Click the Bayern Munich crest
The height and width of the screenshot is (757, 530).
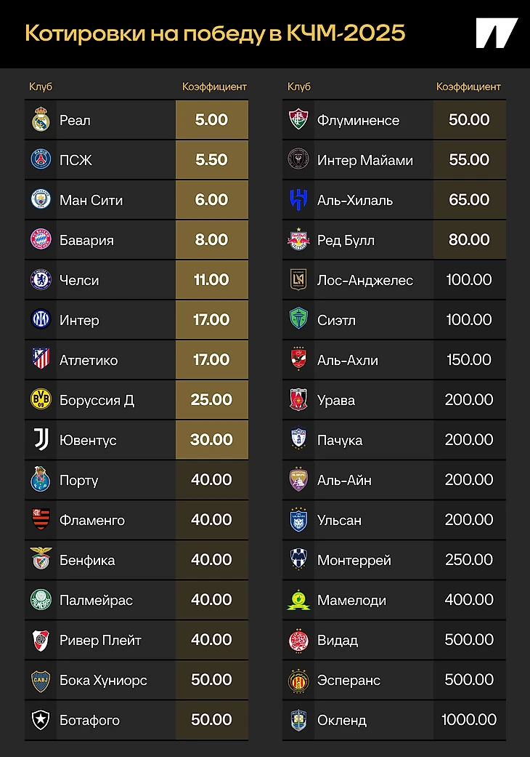point(41,239)
